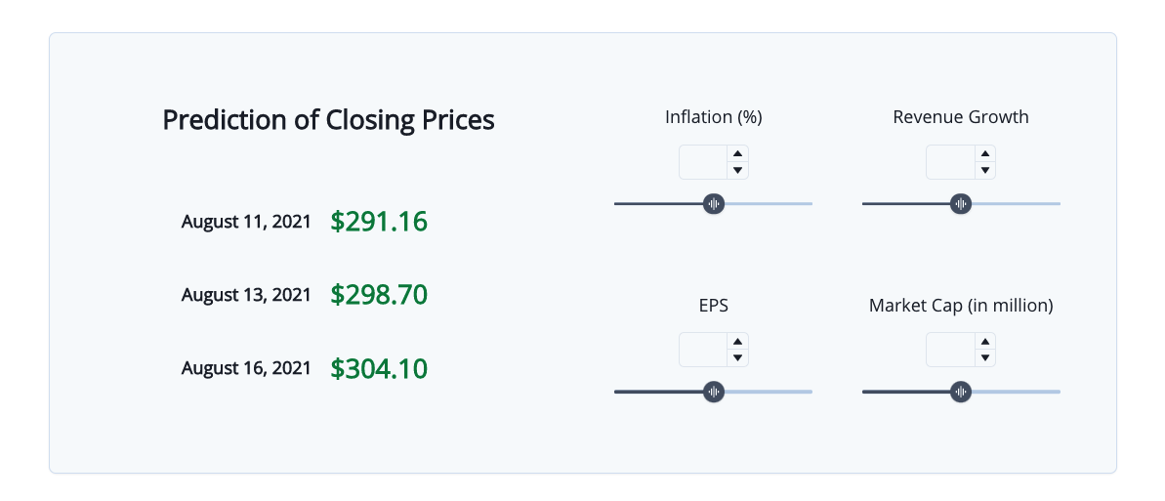Focus the Revenue Growth number field
Image resolution: width=1165 pixels, height=501 pixels.
tap(950, 162)
